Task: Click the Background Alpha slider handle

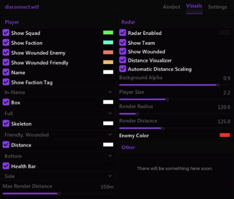Action: (x=218, y=85)
